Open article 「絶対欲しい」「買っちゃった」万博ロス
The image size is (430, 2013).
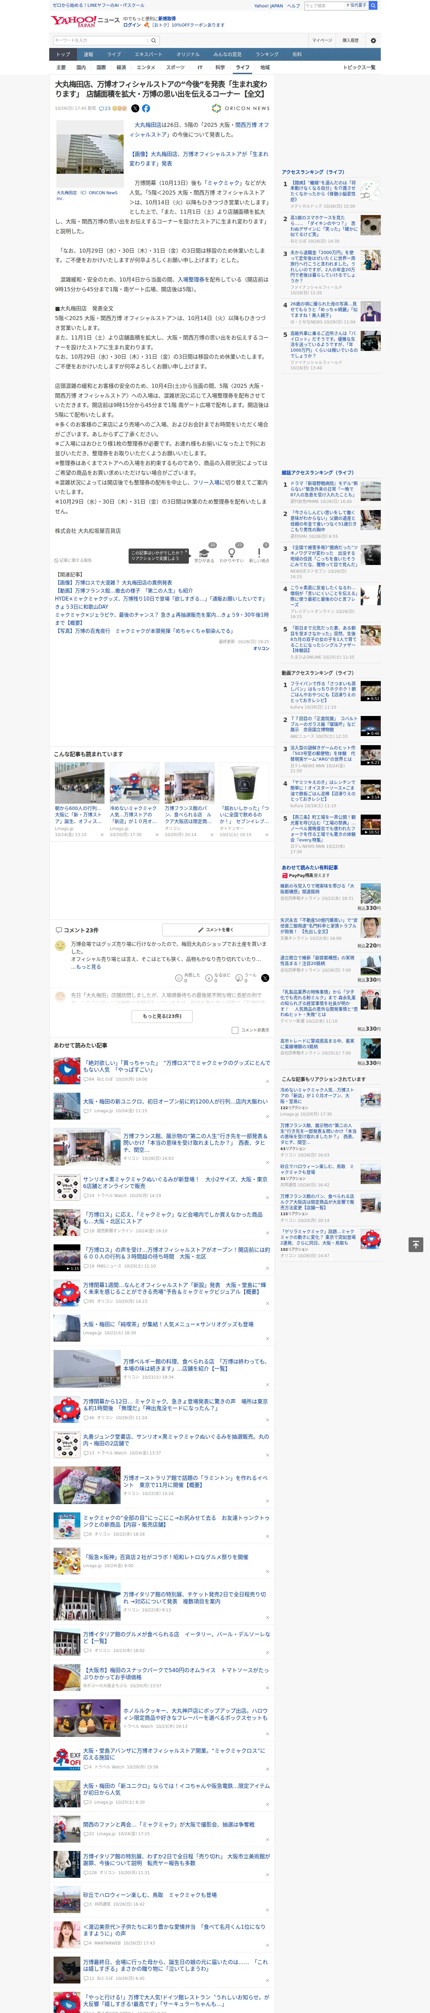pyautogui.click(x=176, y=1066)
